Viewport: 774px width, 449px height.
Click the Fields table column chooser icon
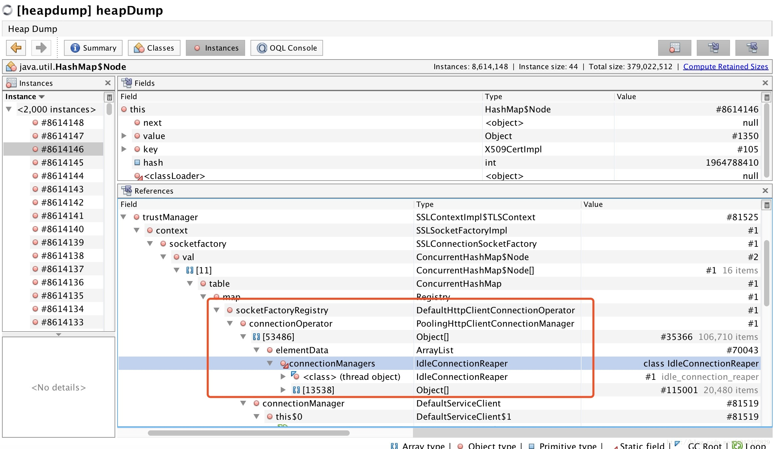click(767, 97)
